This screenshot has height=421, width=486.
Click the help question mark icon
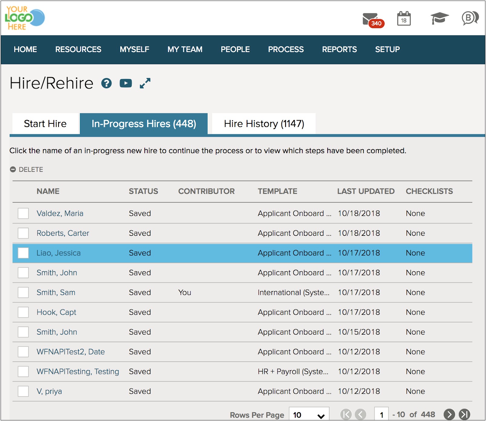[107, 83]
